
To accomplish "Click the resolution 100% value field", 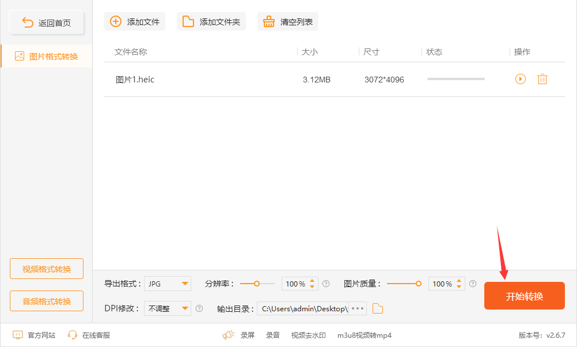I will [295, 284].
